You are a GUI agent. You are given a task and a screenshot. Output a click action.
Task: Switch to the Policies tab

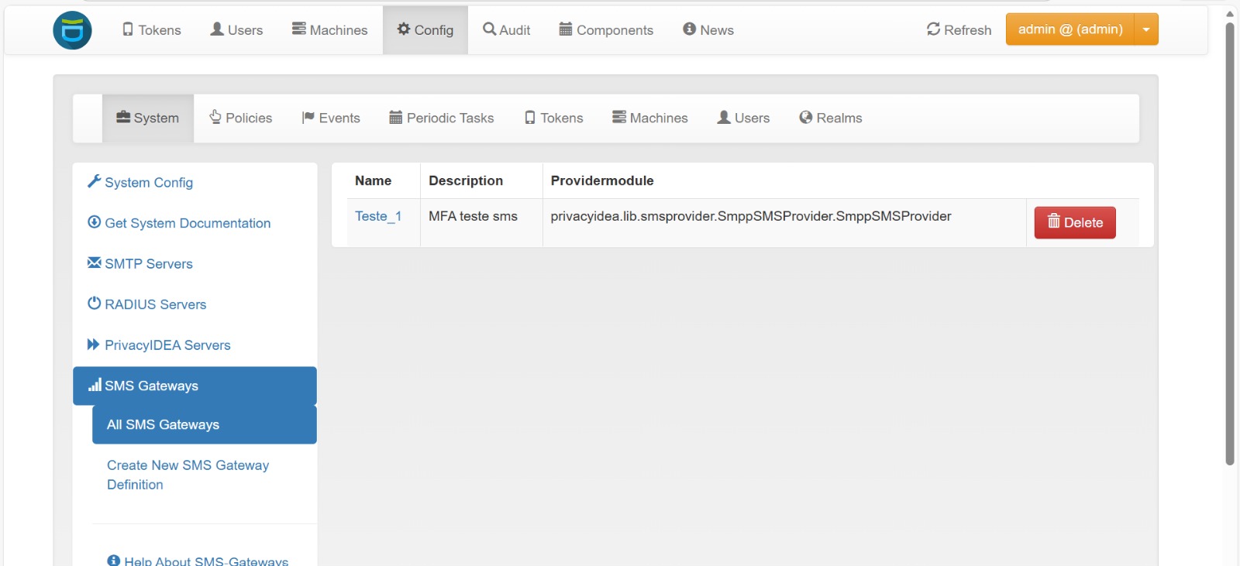pyautogui.click(x=240, y=118)
